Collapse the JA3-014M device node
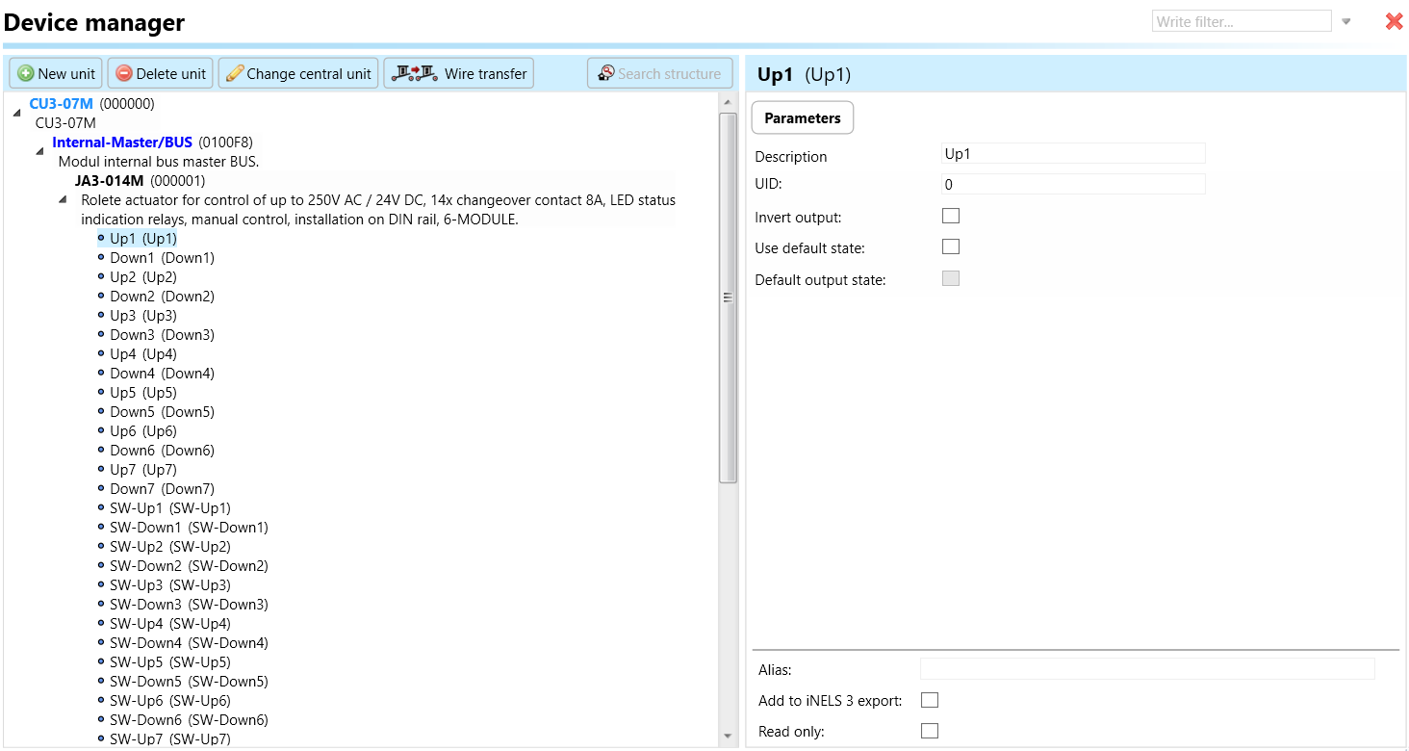 [x=63, y=199]
